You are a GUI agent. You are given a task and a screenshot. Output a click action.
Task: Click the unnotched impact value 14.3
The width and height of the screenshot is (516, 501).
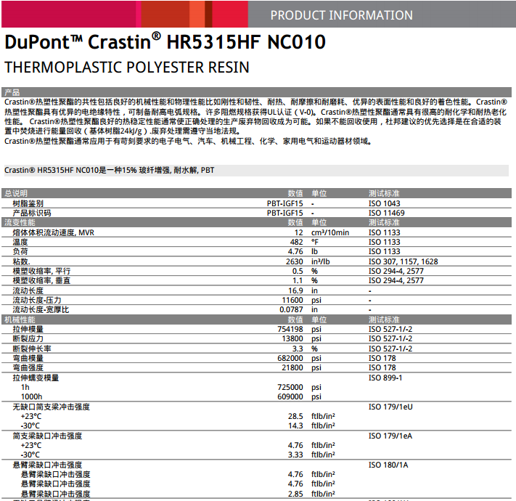point(295,425)
